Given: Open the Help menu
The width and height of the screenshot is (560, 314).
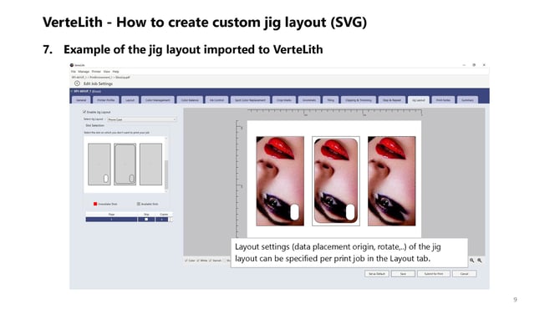Looking at the screenshot, I should [115, 72].
